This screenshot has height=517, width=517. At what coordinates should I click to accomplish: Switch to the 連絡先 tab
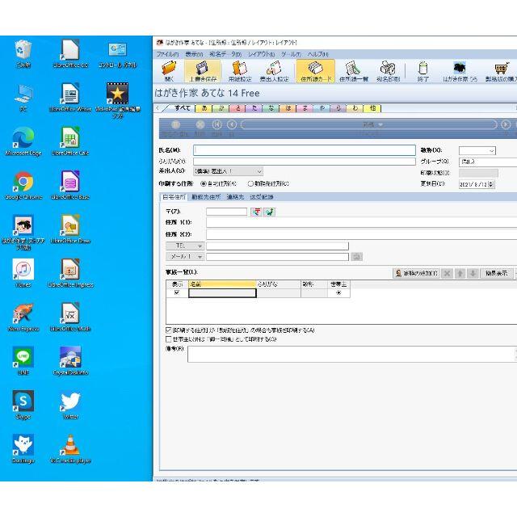pos(235,197)
